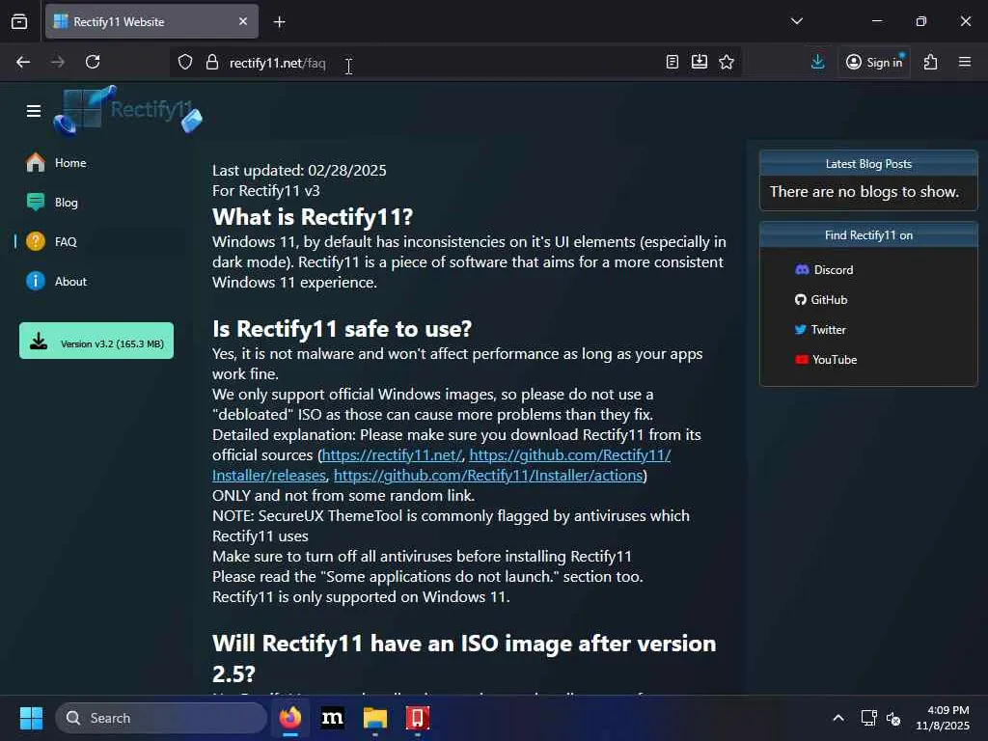Toggle reader view icon
This screenshot has width=988, height=741.
click(672, 62)
